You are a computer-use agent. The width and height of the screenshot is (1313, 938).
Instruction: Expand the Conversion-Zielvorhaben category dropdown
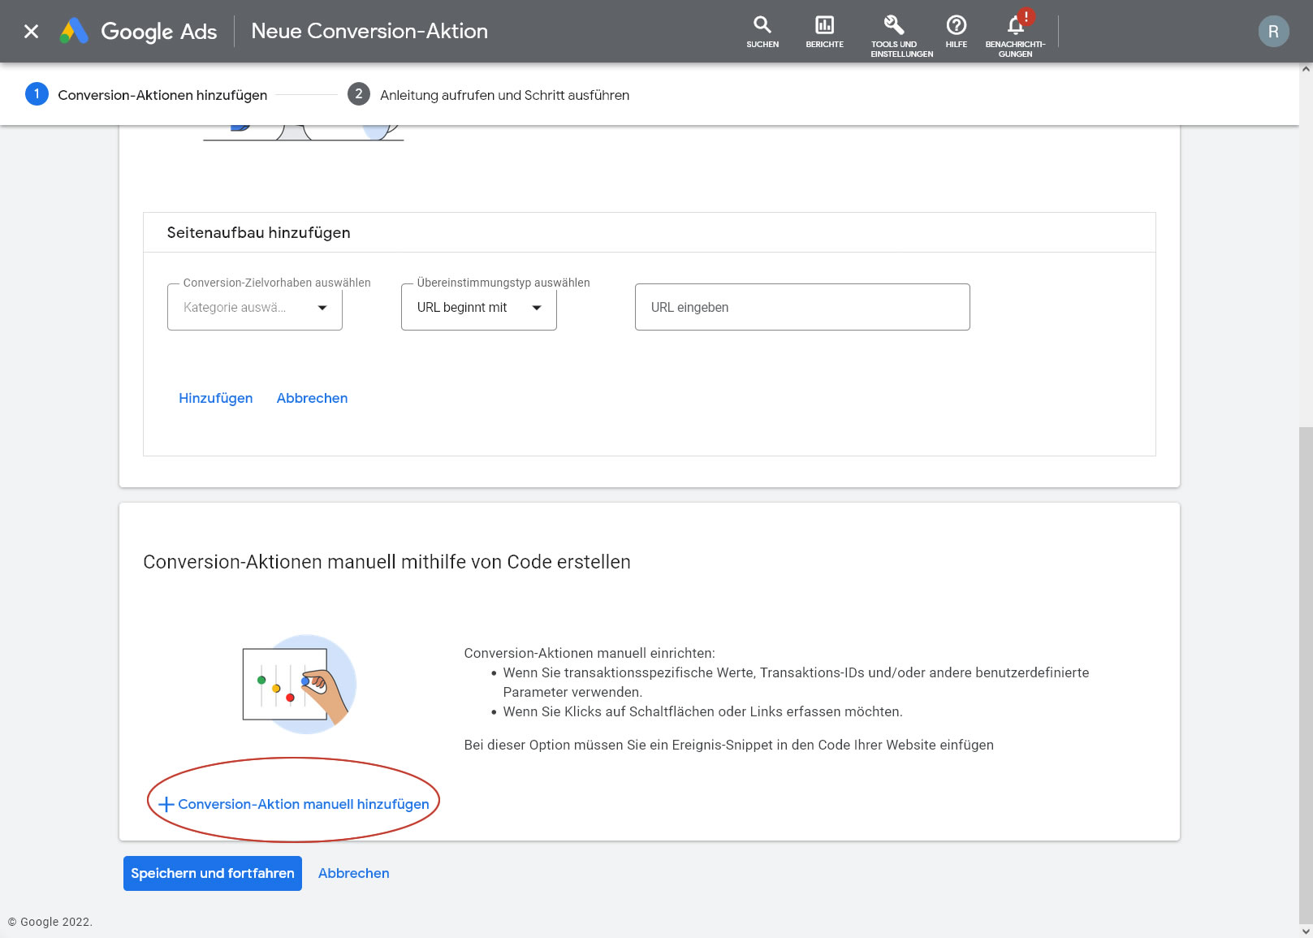254,307
